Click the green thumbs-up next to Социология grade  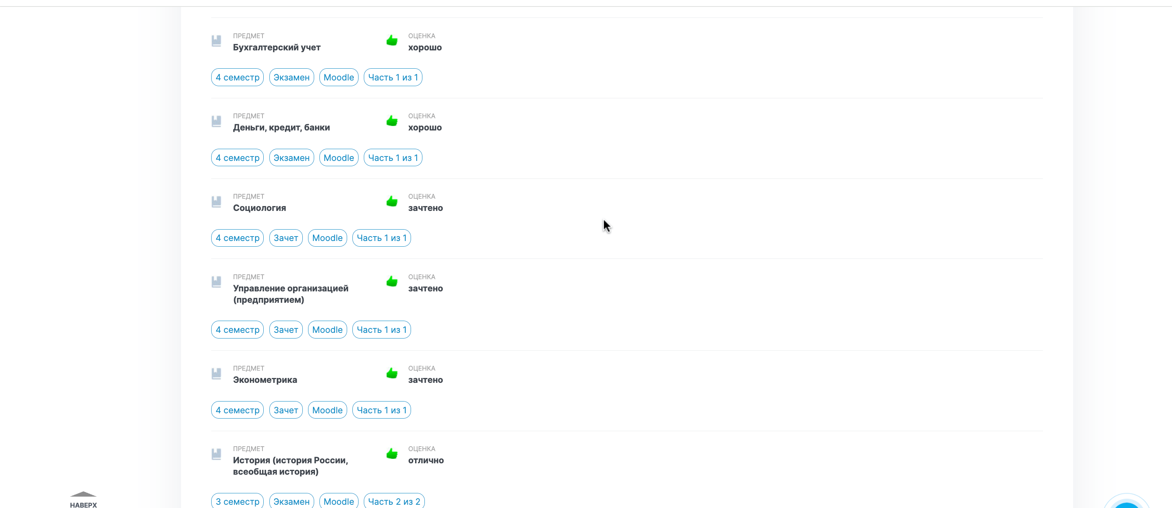point(392,201)
